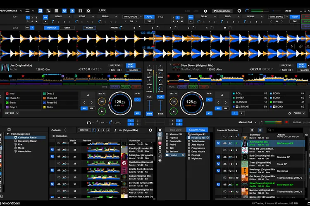Open the FX1 VINYL BRAKE dropdown

click(141, 17)
